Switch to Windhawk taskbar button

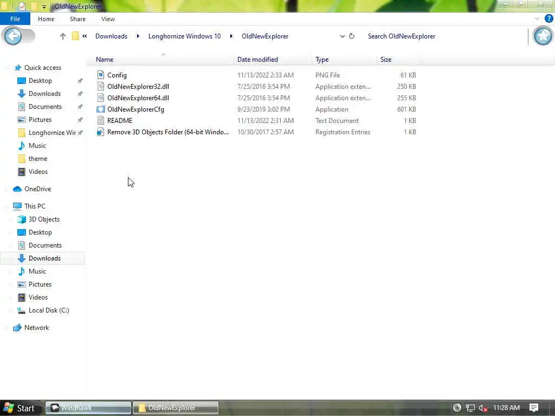(88, 408)
